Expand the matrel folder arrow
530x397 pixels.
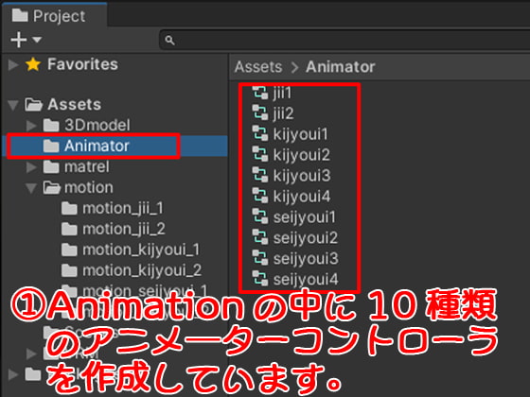click(31, 167)
